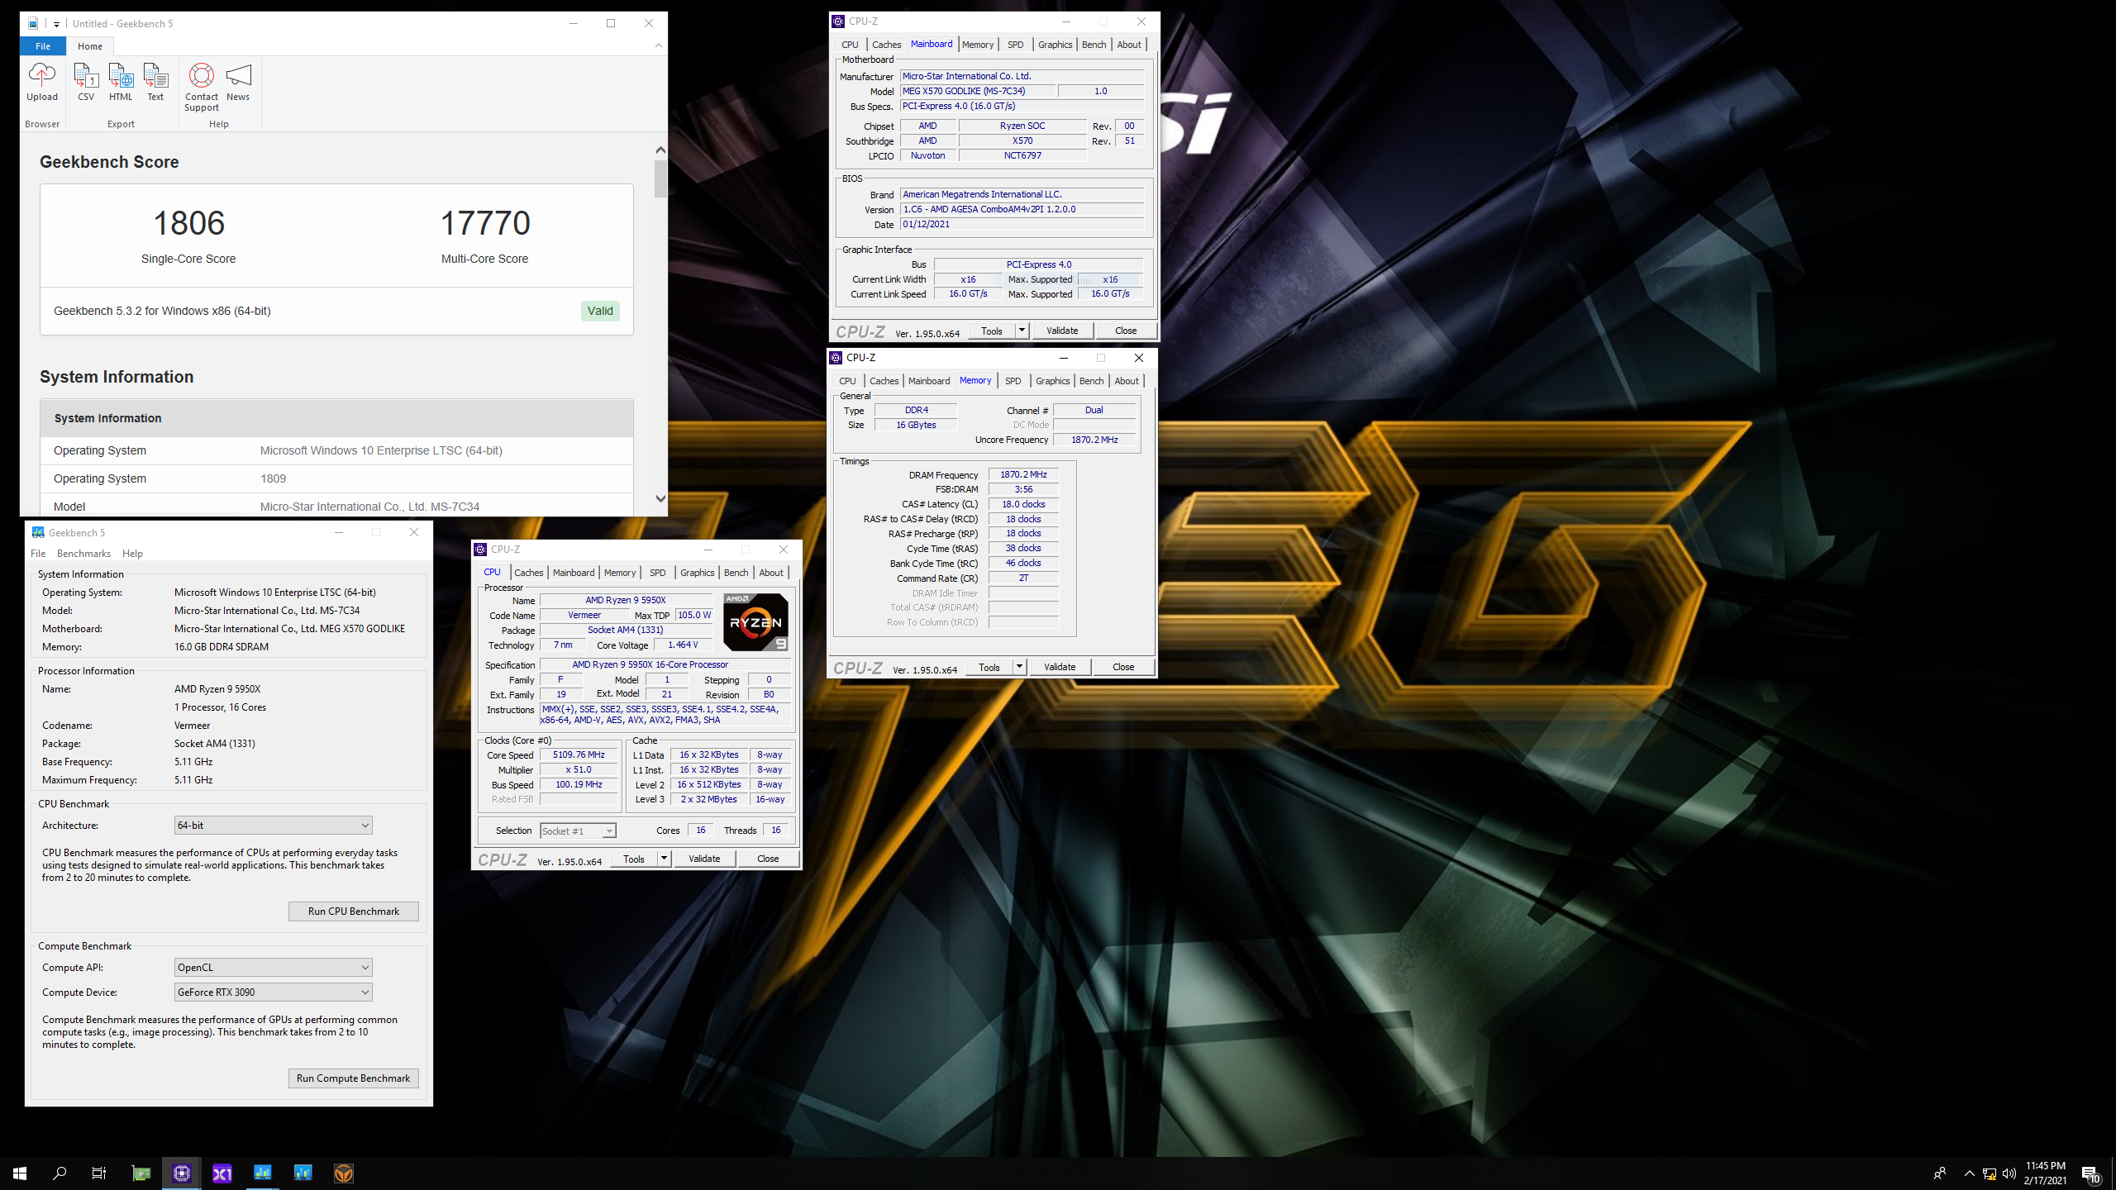Viewport: 2116px width, 1190px height.
Task: Click the Multi-Core Score 17770
Action: click(x=485, y=223)
